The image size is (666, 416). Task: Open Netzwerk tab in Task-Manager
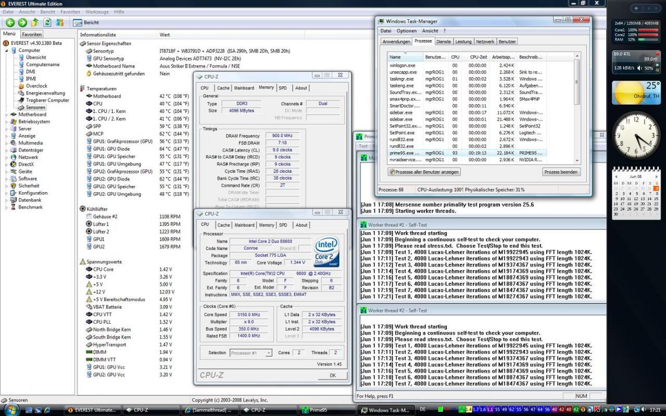click(485, 42)
